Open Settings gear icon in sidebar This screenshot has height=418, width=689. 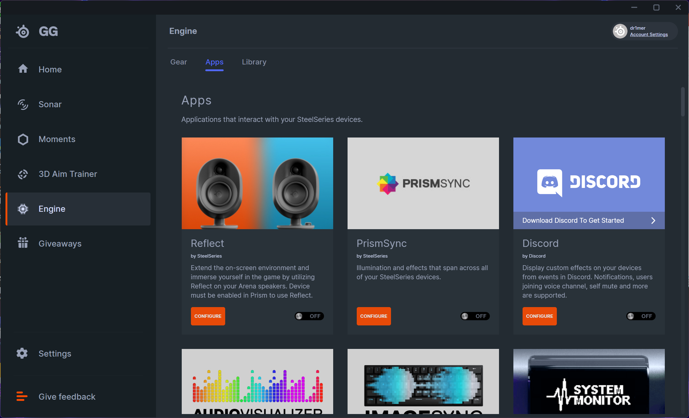coord(22,353)
